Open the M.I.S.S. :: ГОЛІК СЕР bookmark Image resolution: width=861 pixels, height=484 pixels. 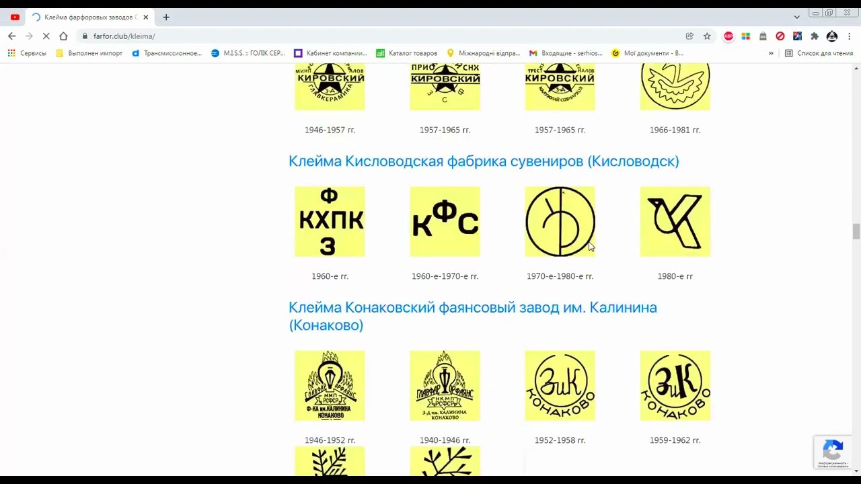coord(248,53)
